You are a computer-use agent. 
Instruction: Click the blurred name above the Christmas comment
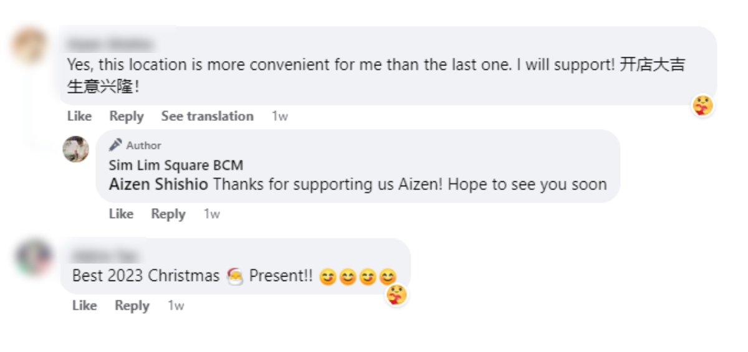coord(103,255)
